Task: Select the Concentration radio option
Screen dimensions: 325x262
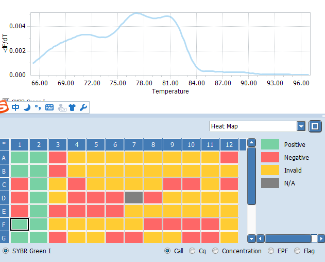Action: pyautogui.click(x=216, y=251)
